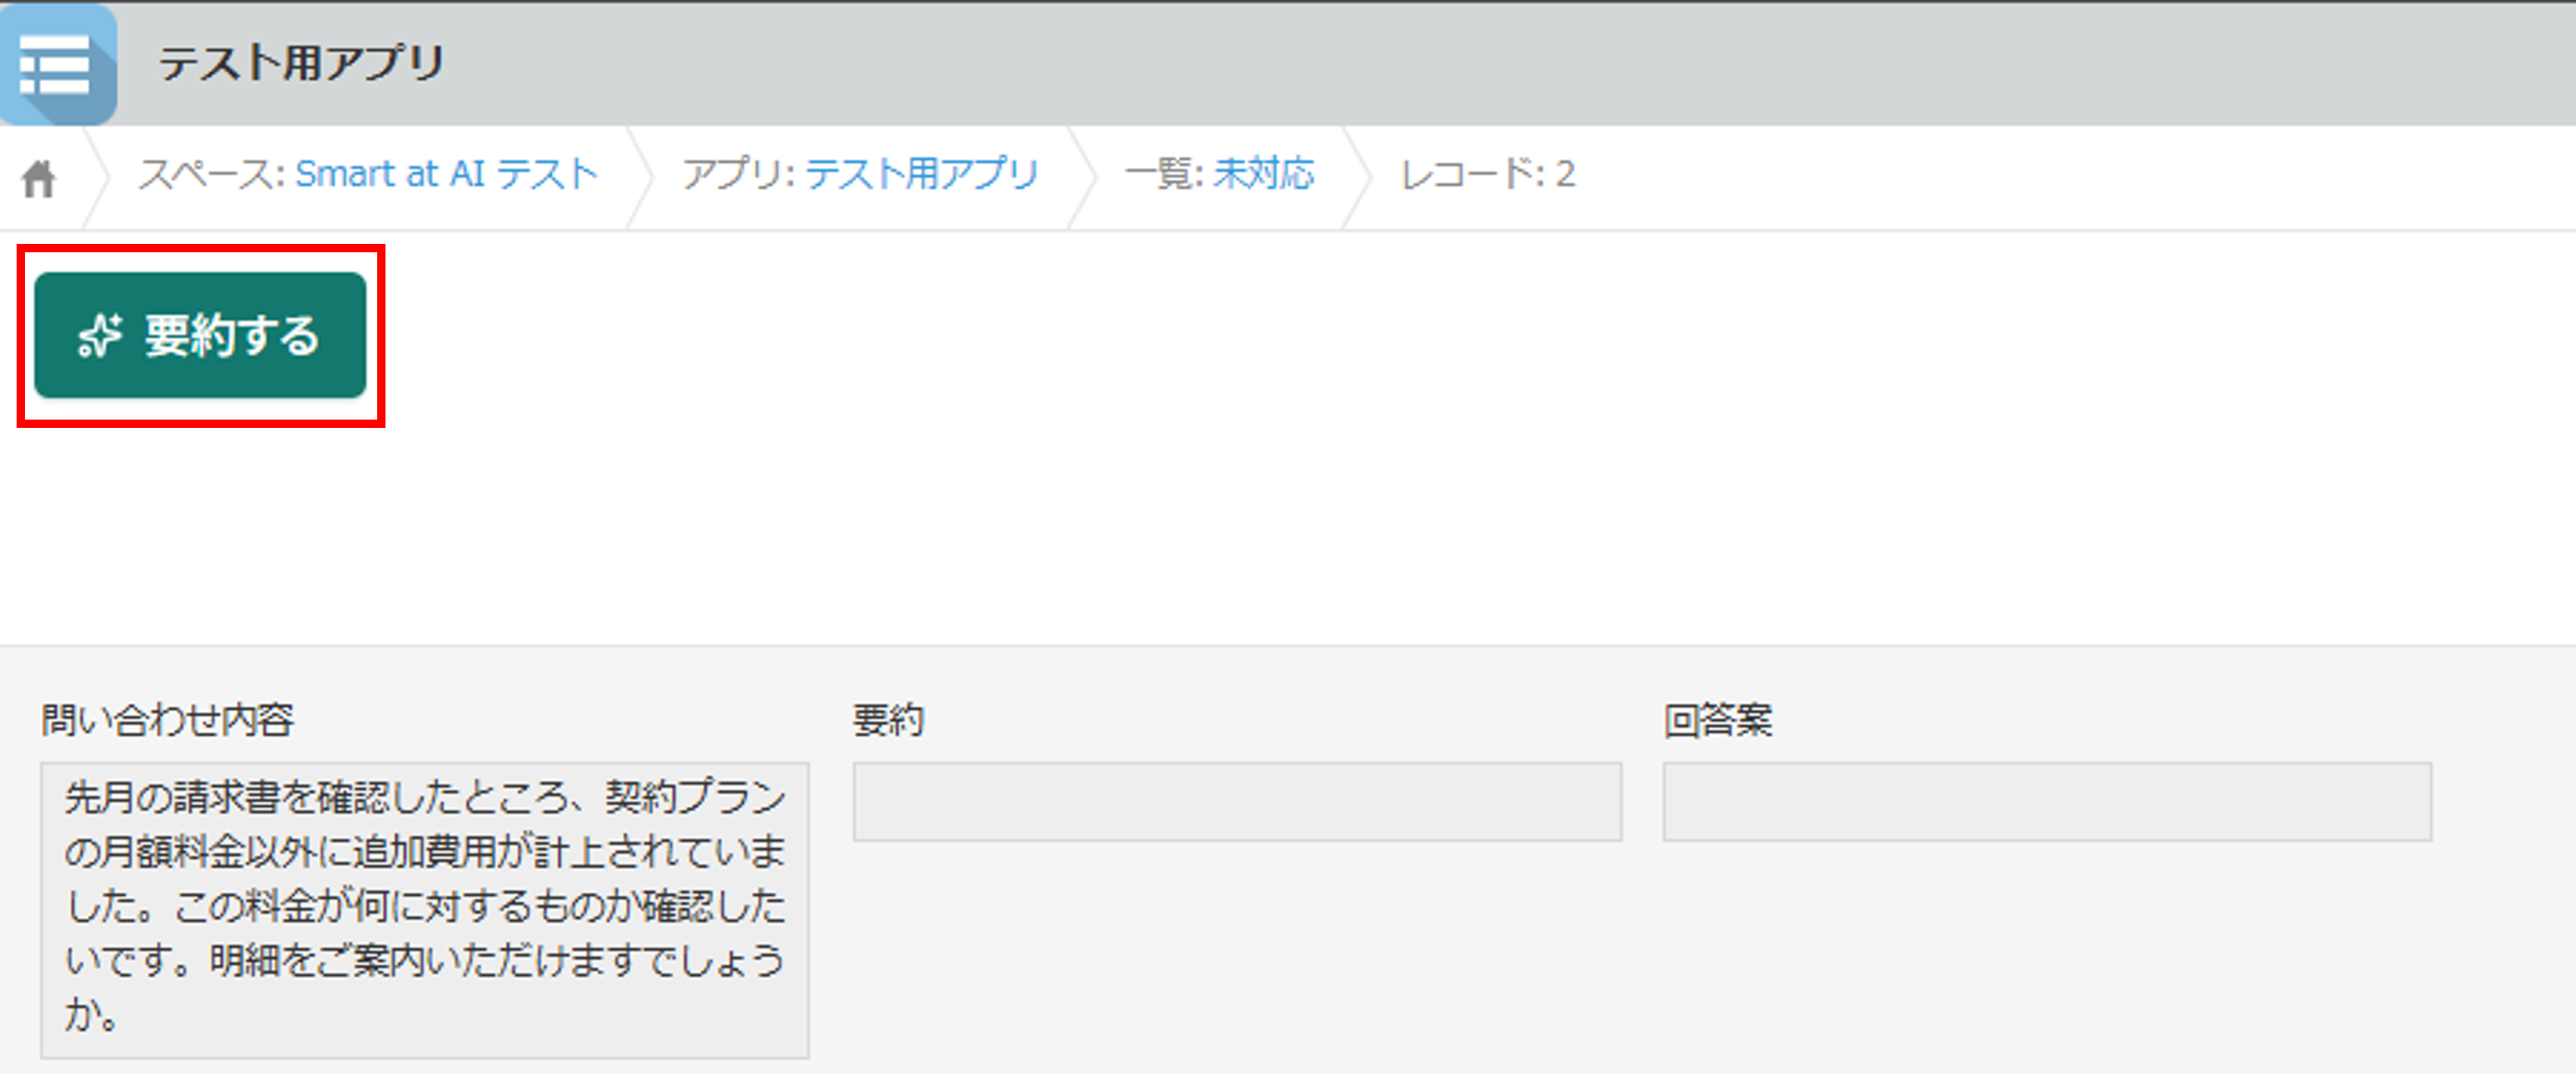Click the テスト用アプリ header title
Image resolution: width=2576 pixels, height=1074 pixels.
point(301,63)
